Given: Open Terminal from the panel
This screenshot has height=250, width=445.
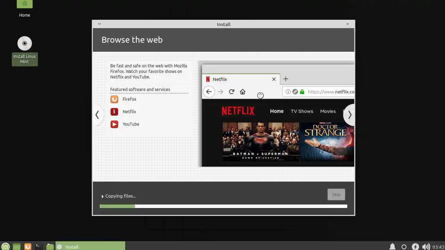Looking at the screenshot, I should [x=39, y=247].
